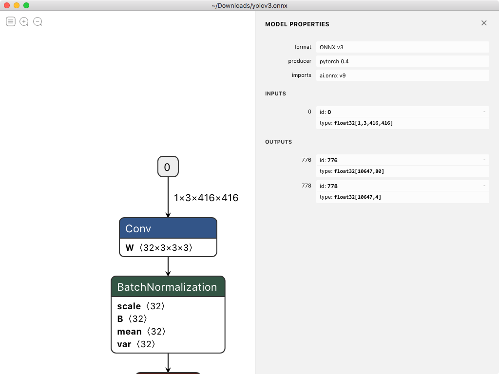
Task: Zoom out of the model graph
Action: (x=38, y=21)
